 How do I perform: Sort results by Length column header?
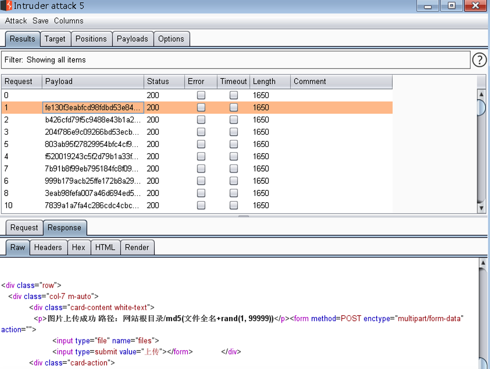(269, 82)
